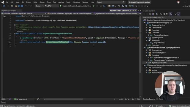
Task: Click the CRLF line ending indicator
Action: [138, 99]
